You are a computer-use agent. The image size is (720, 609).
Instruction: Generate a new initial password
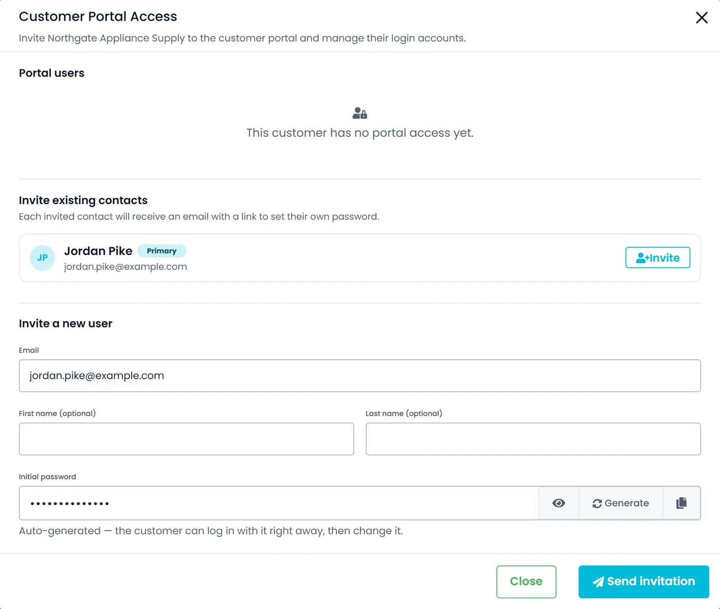621,503
